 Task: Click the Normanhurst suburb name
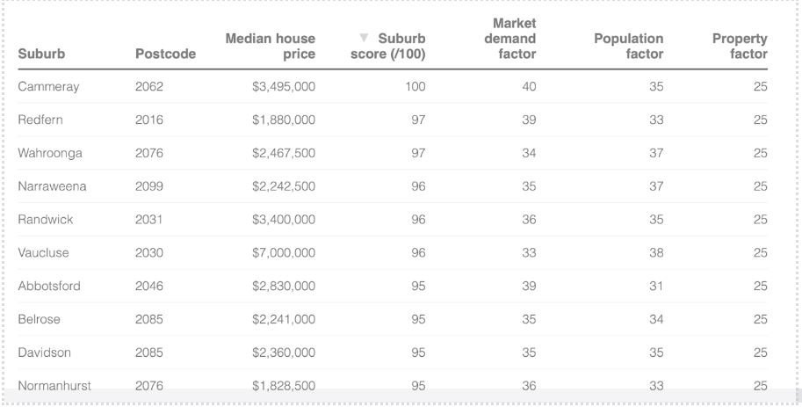54,386
